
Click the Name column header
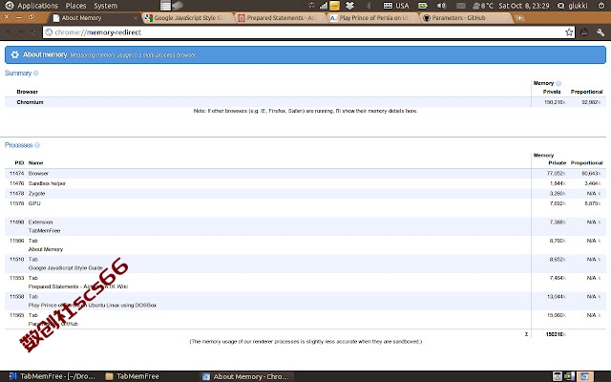pyautogui.click(x=35, y=163)
